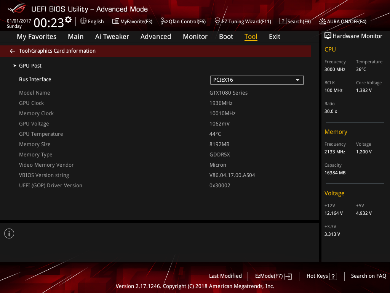Viewport: 390px width, 293px height.
Task: Open the My Favorites tab
Action: click(x=37, y=37)
